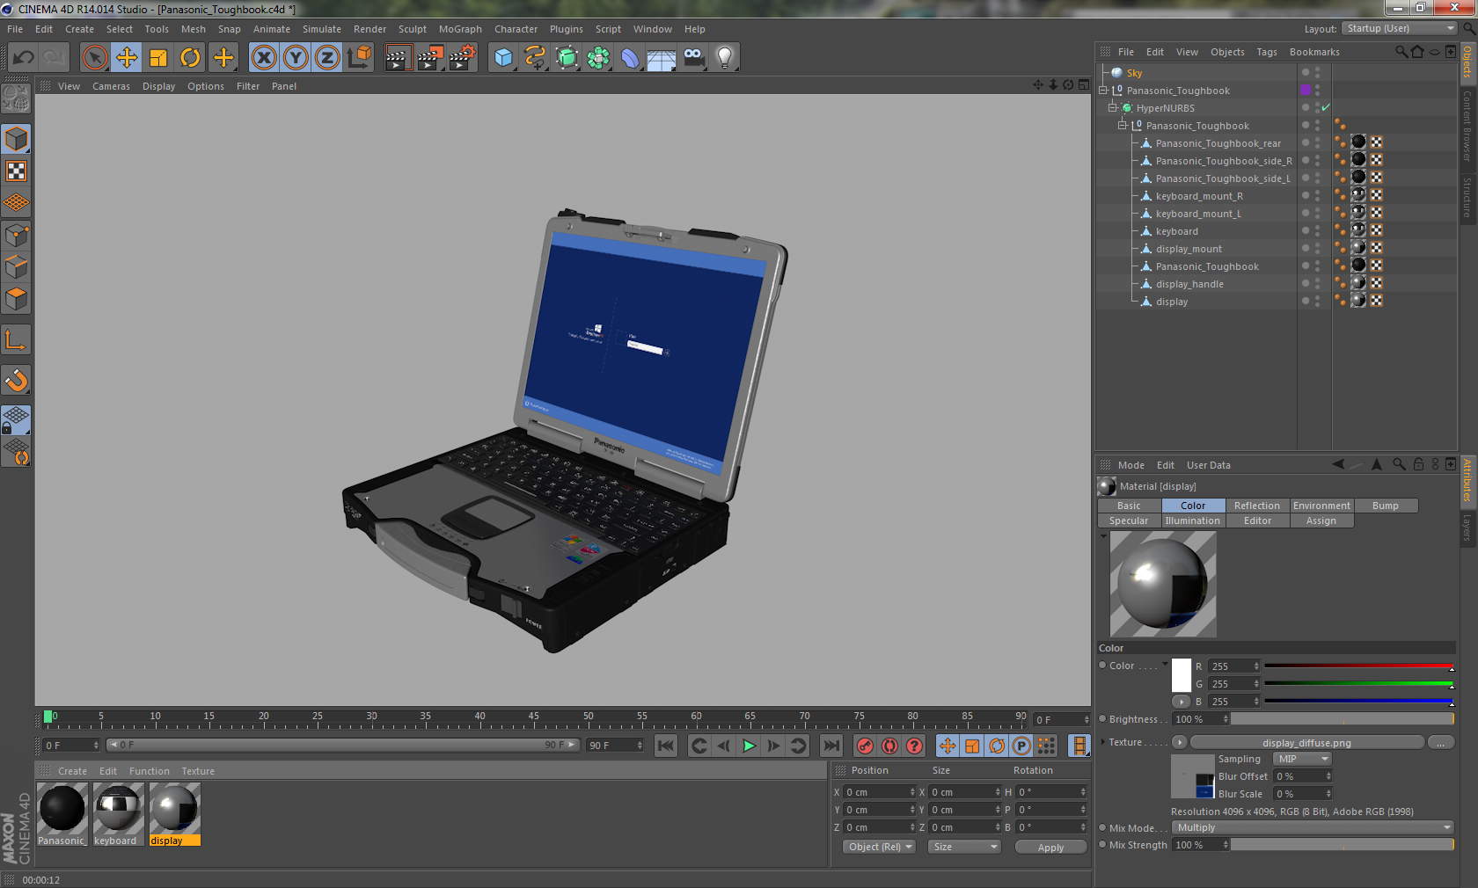Render to Picture Viewer

coord(430,58)
